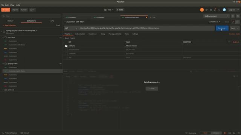This screenshot has width=241, height=135.
Task: Click the environment quick look eye icon
Action: (x=233, y=16)
